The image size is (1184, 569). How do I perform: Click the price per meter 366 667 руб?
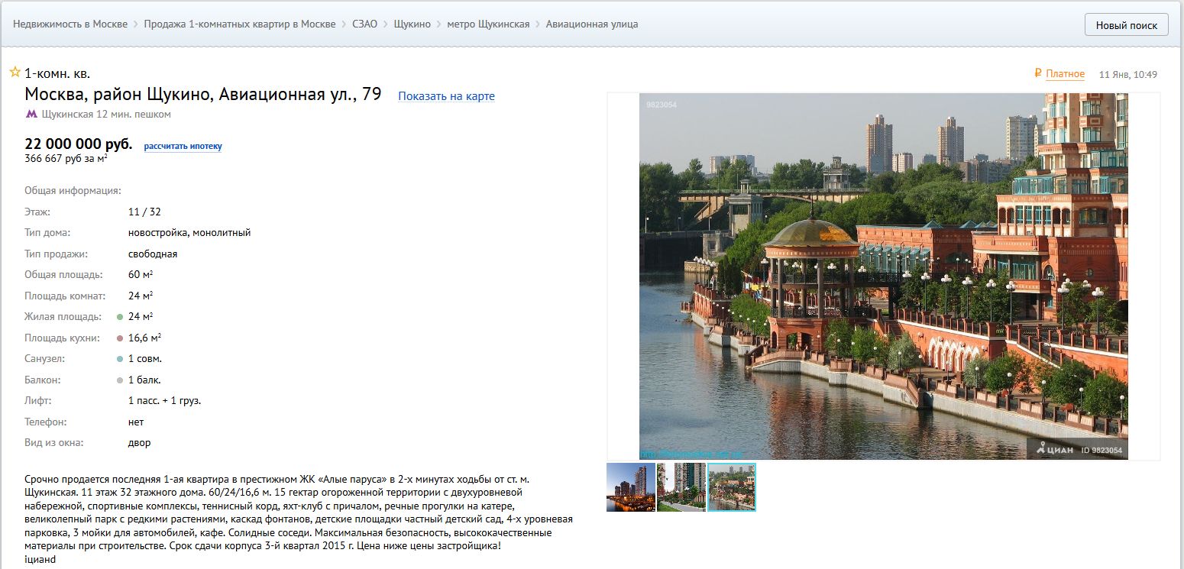66,159
